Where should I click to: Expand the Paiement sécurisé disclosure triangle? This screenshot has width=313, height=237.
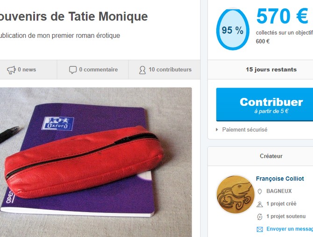coord(217,130)
